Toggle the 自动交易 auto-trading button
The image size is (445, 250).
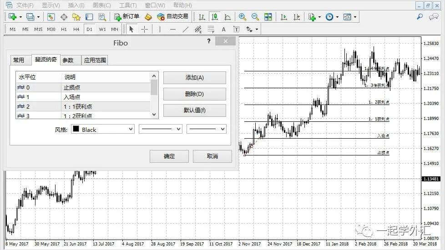[x=172, y=17]
